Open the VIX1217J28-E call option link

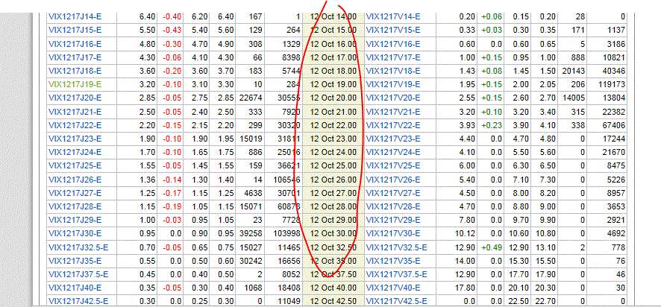75,206
